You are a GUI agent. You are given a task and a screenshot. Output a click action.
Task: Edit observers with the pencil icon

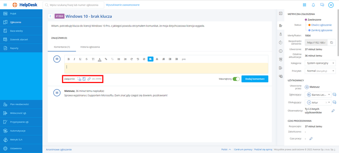pyautogui.click(x=333, y=111)
